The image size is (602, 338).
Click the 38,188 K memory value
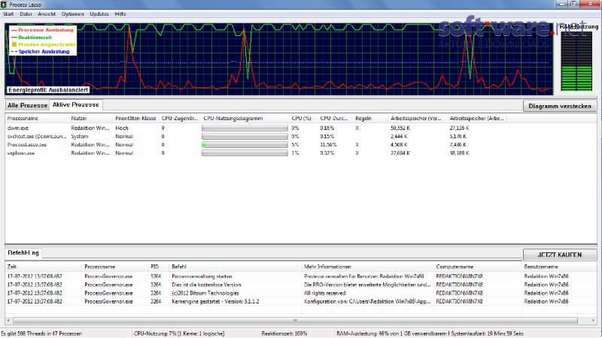459,153
